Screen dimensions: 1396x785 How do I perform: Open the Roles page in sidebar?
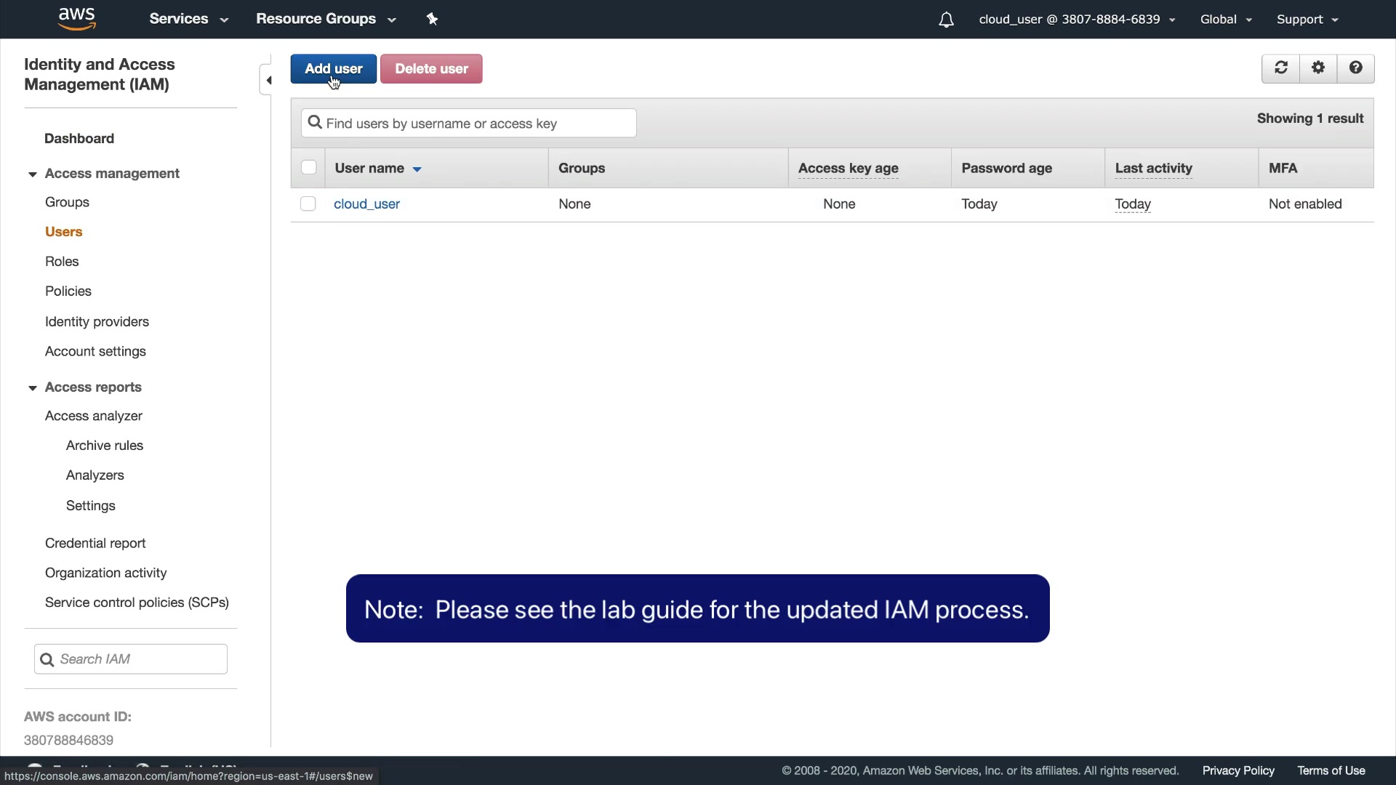pyautogui.click(x=62, y=262)
